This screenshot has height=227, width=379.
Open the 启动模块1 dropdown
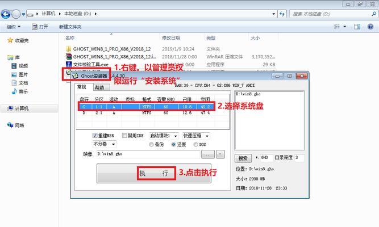pos(164,136)
